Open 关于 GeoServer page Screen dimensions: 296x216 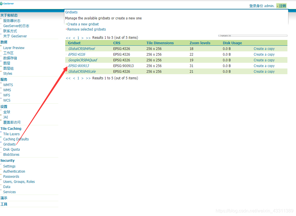15,36
